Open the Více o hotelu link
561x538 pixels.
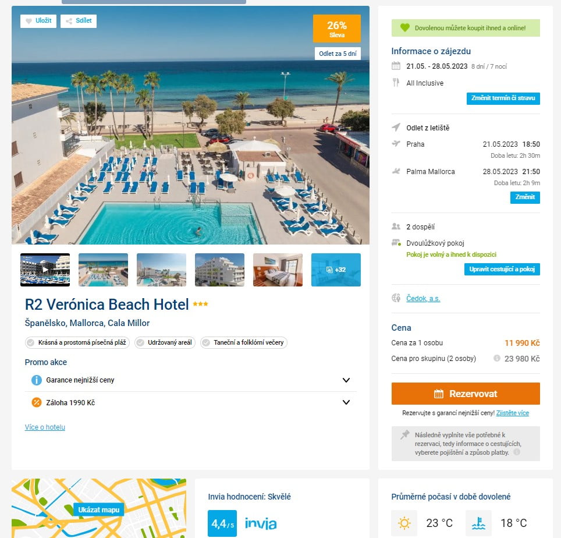(45, 427)
